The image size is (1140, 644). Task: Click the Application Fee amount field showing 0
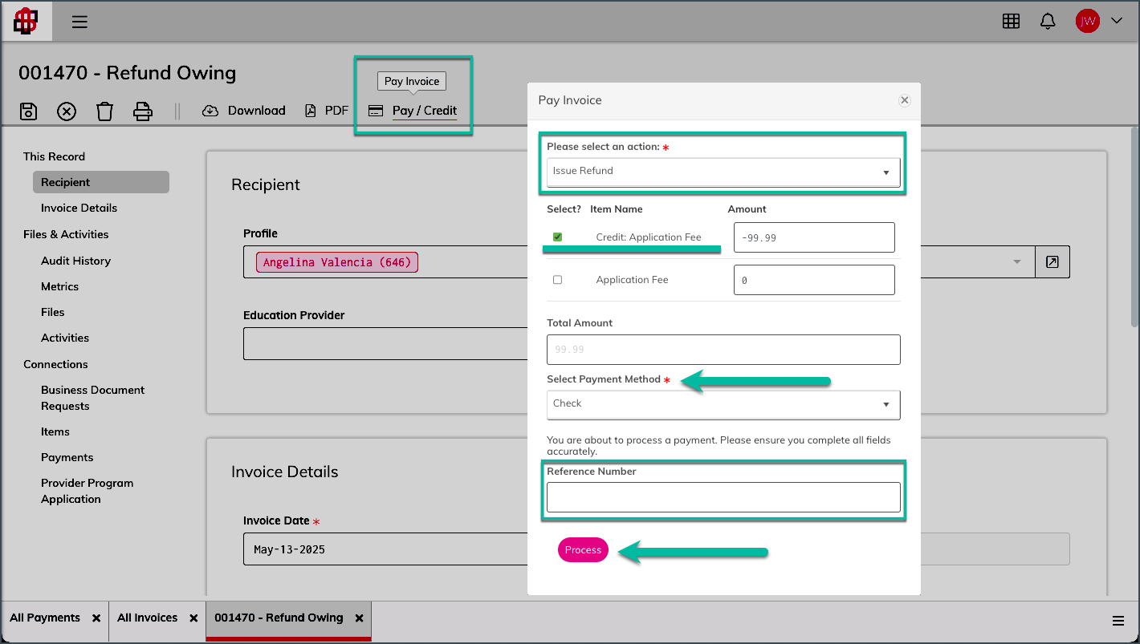[x=814, y=280]
